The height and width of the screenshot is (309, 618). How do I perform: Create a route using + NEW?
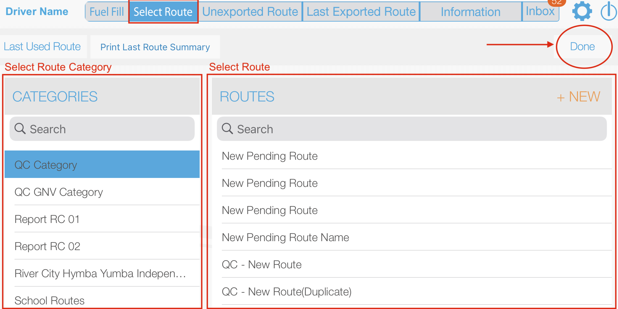[x=578, y=97]
